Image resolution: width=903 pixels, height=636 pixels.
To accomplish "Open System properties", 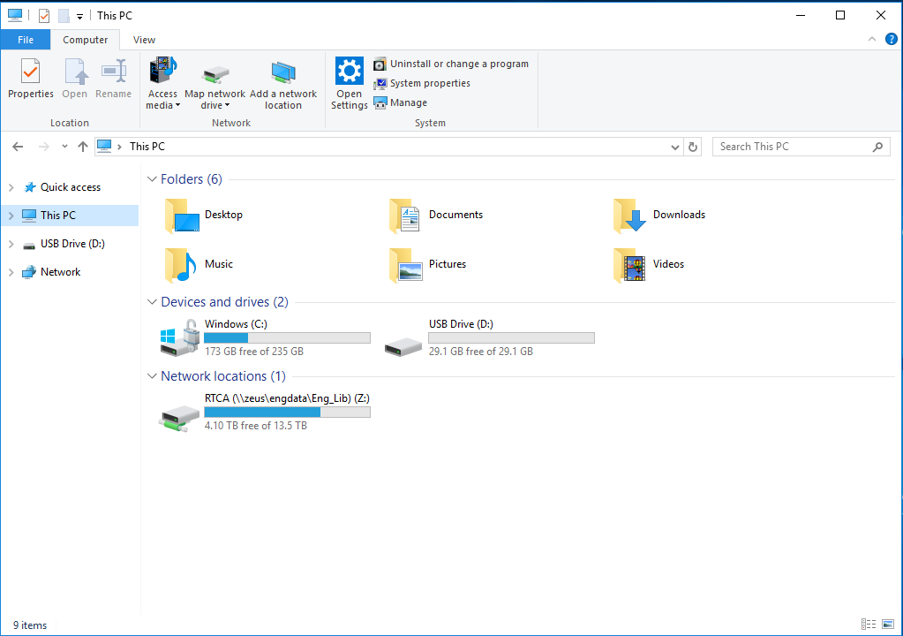I will [x=422, y=84].
